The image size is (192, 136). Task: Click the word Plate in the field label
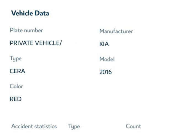click(16, 30)
